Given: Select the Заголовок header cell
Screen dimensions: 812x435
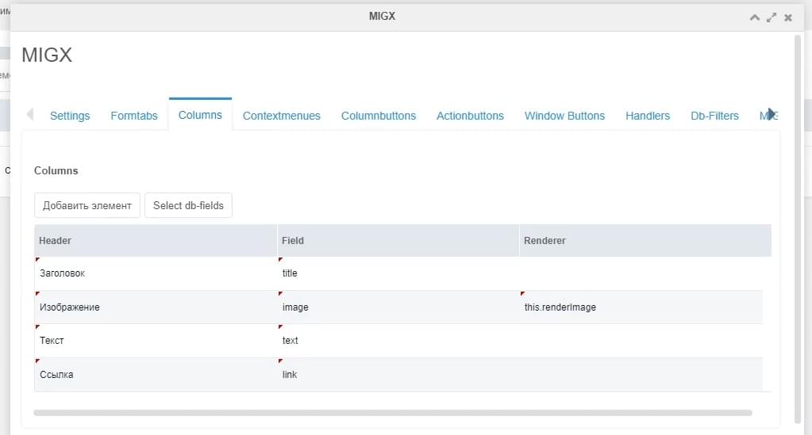Looking at the screenshot, I should (156, 273).
